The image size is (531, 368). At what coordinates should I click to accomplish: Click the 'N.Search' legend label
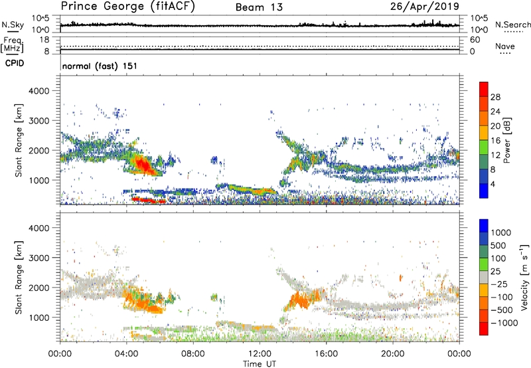coord(512,25)
